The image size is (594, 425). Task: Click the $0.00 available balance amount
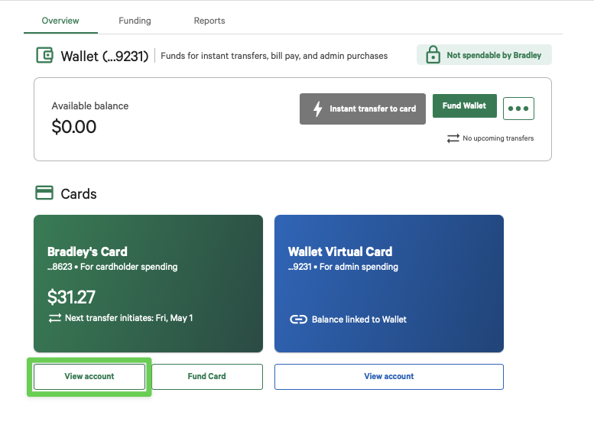tap(74, 127)
